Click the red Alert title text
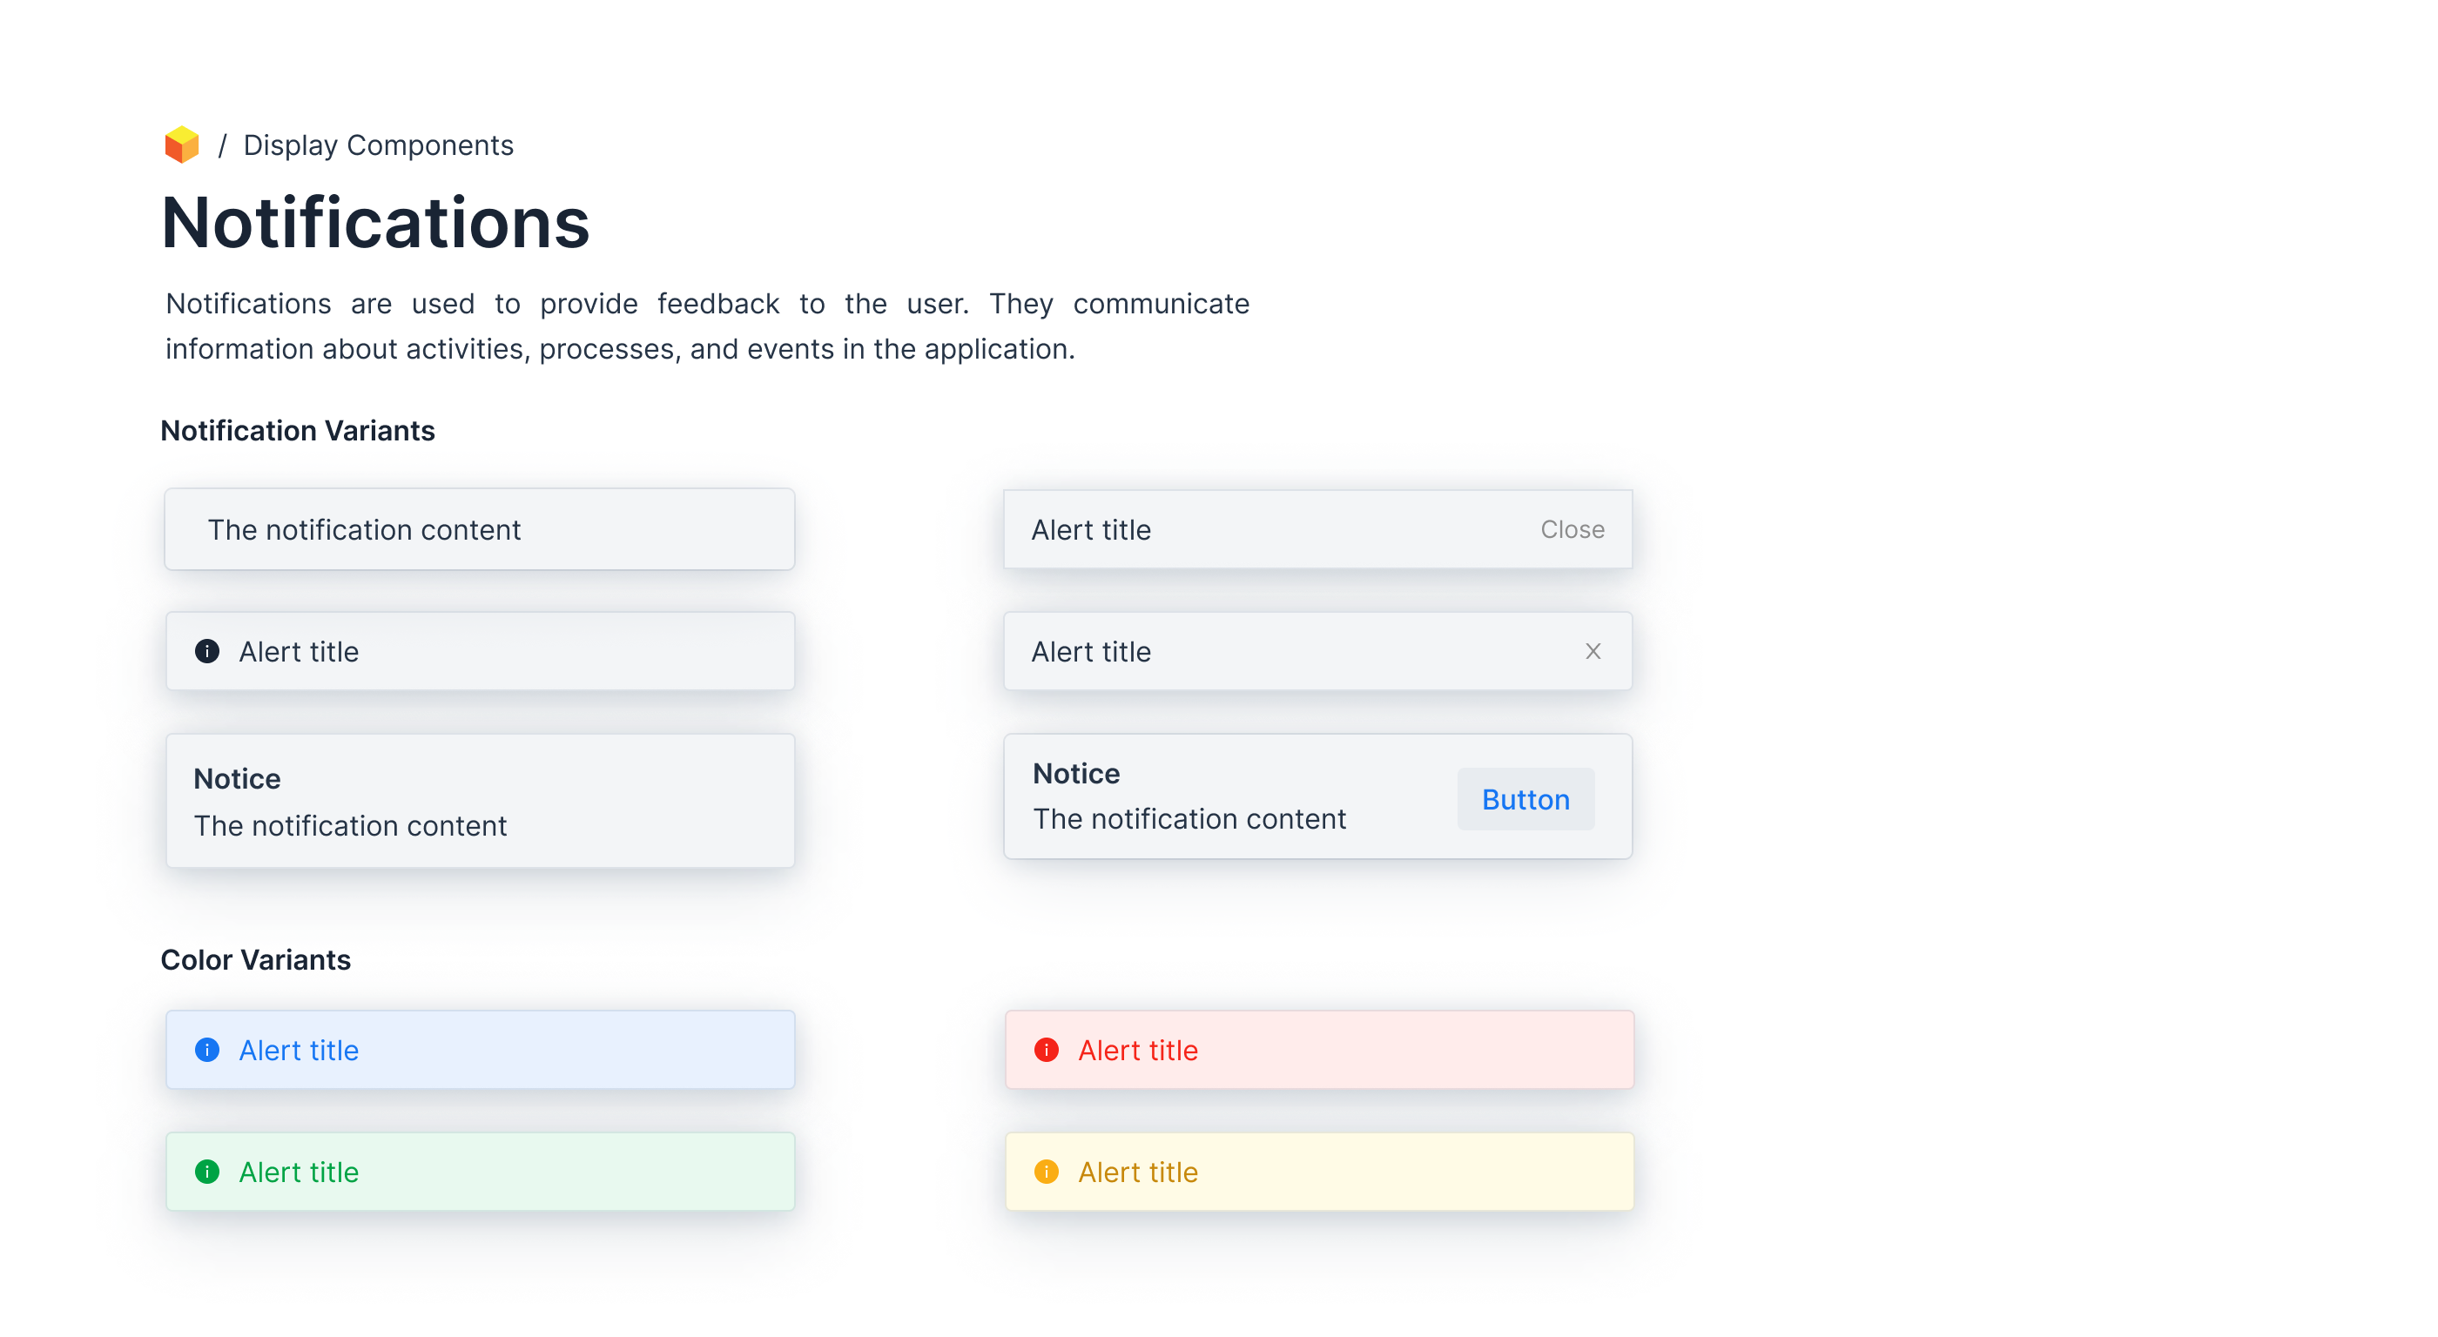 pyautogui.click(x=1138, y=1050)
